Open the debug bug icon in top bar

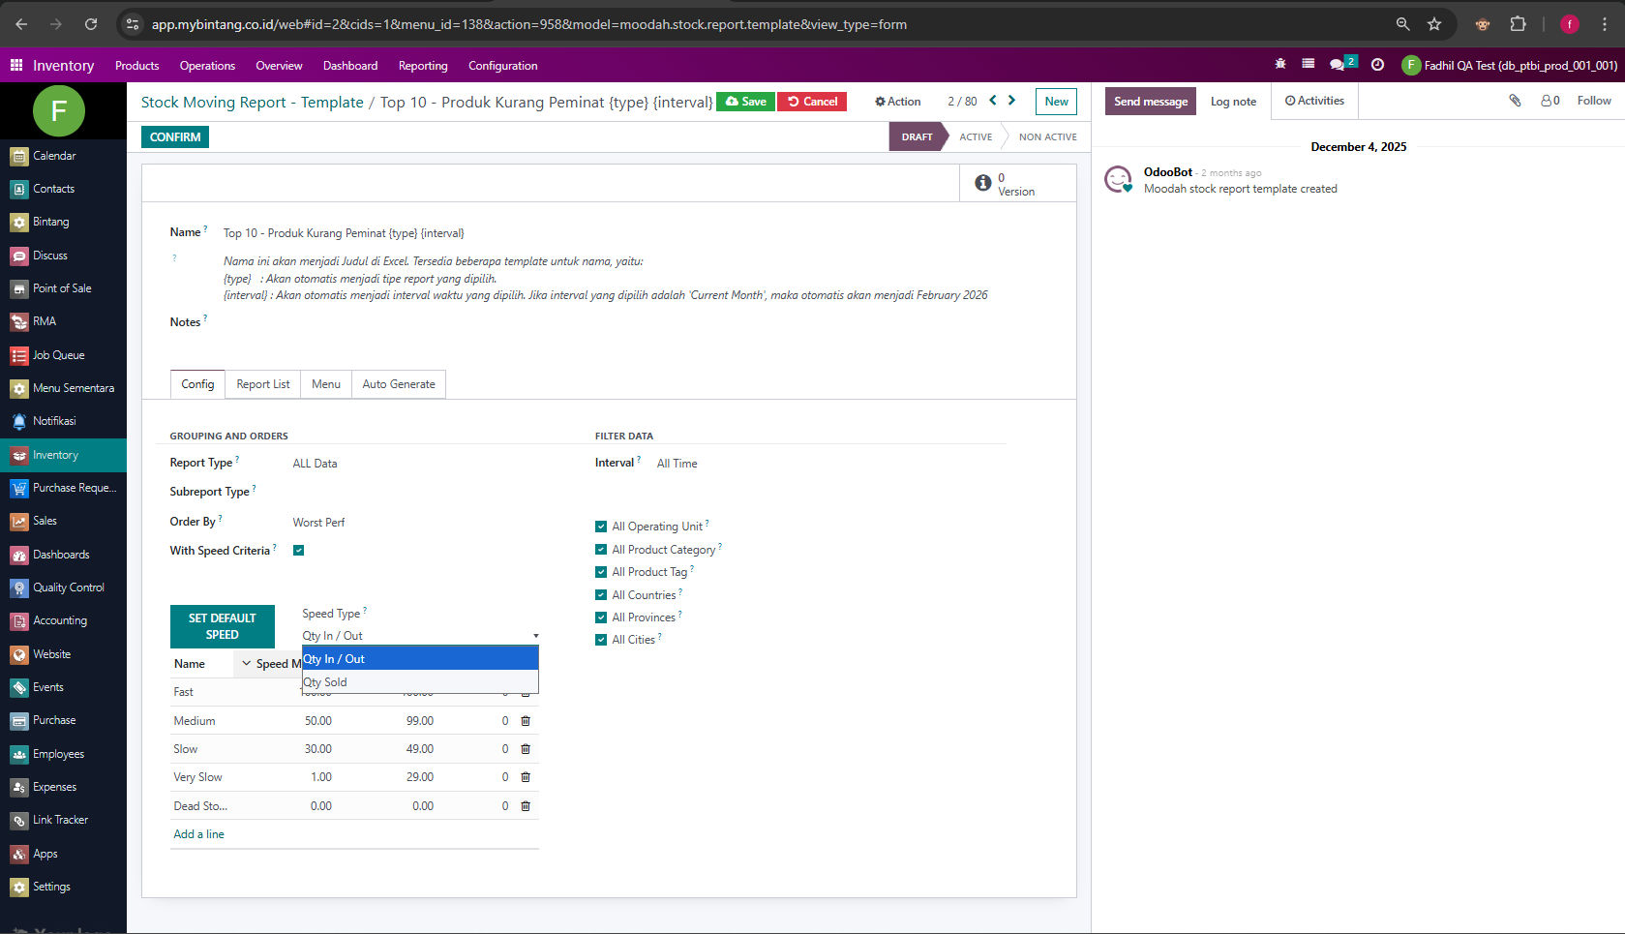click(1280, 65)
